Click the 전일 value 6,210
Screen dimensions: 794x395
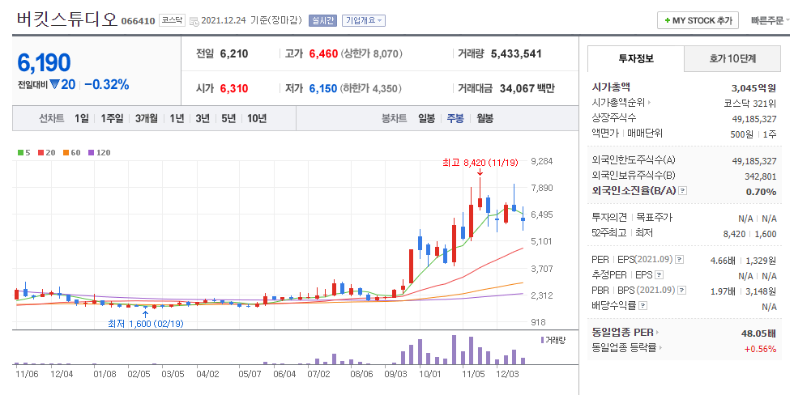234,53
